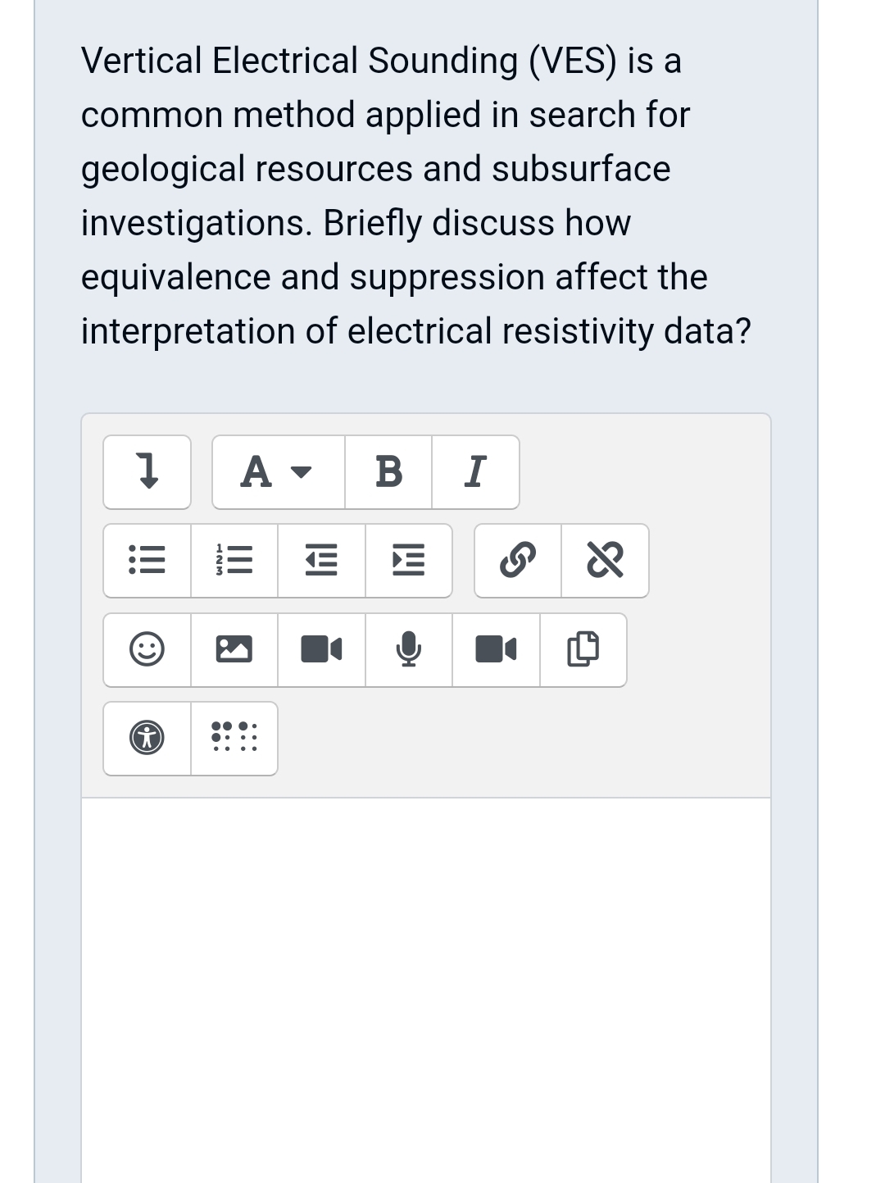This screenshot has width=885, height=1183.
Task: Collapse the editor toolbar with the arrow button
Action: pos(147,472)
